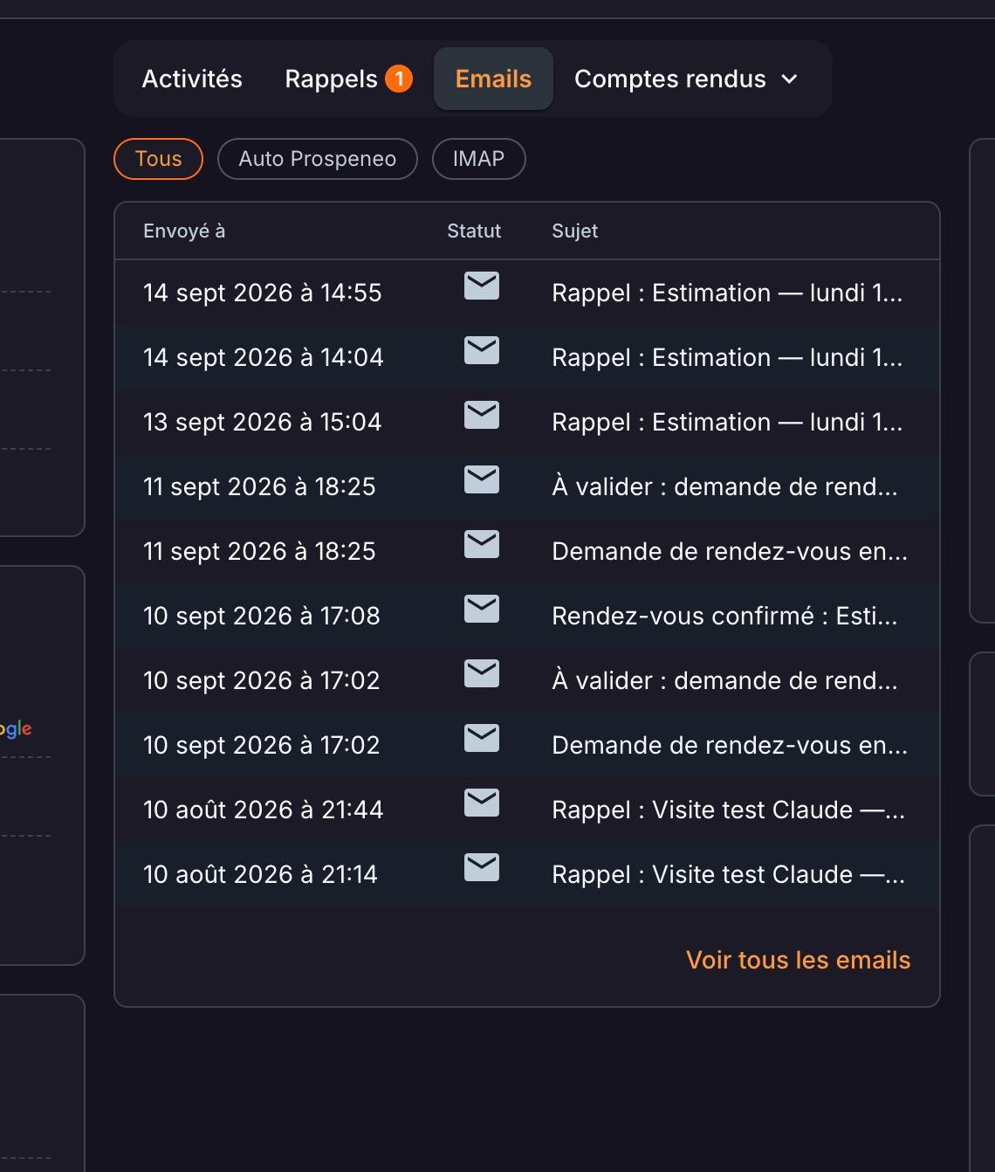Open Demande de rendez-vous subject sent 11 sept

pos(730,551)
